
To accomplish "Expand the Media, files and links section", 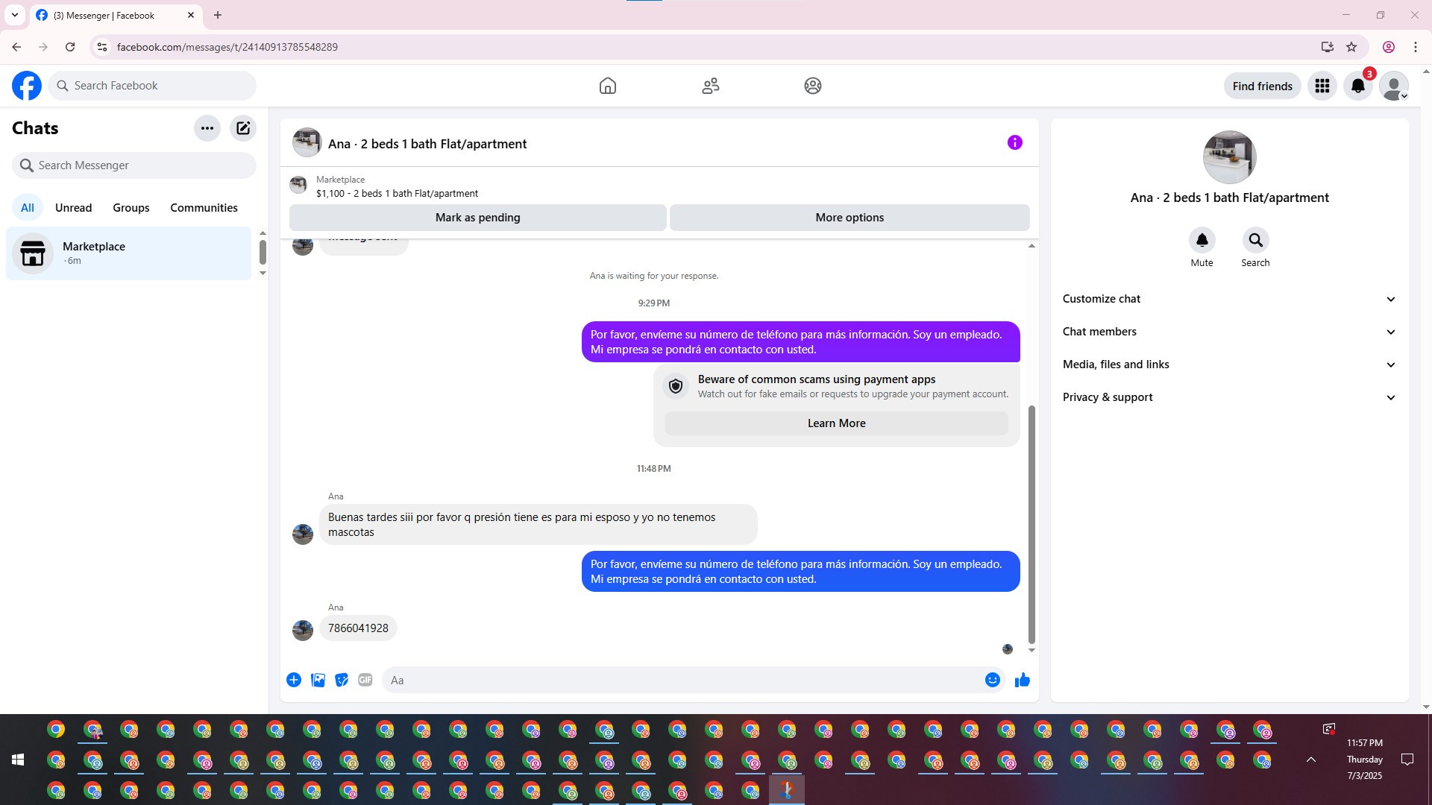I will [x=1228, y=364].
